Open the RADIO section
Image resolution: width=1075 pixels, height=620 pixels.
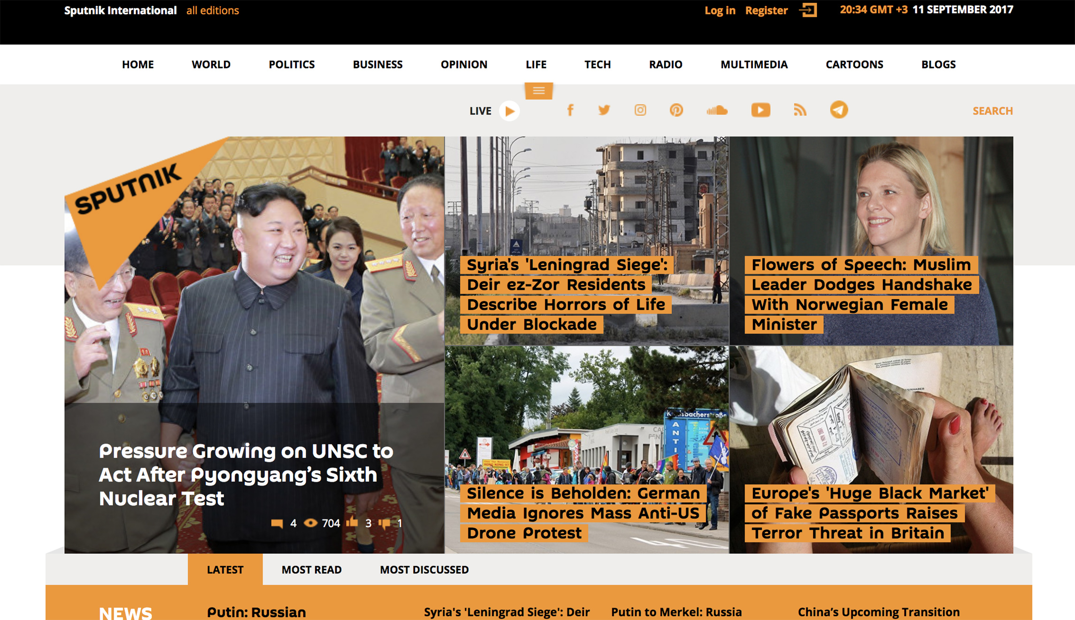666,64
